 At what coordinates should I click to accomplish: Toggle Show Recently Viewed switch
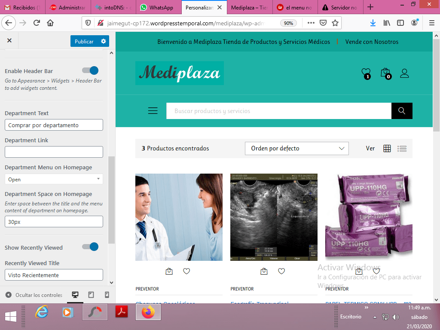90,247
